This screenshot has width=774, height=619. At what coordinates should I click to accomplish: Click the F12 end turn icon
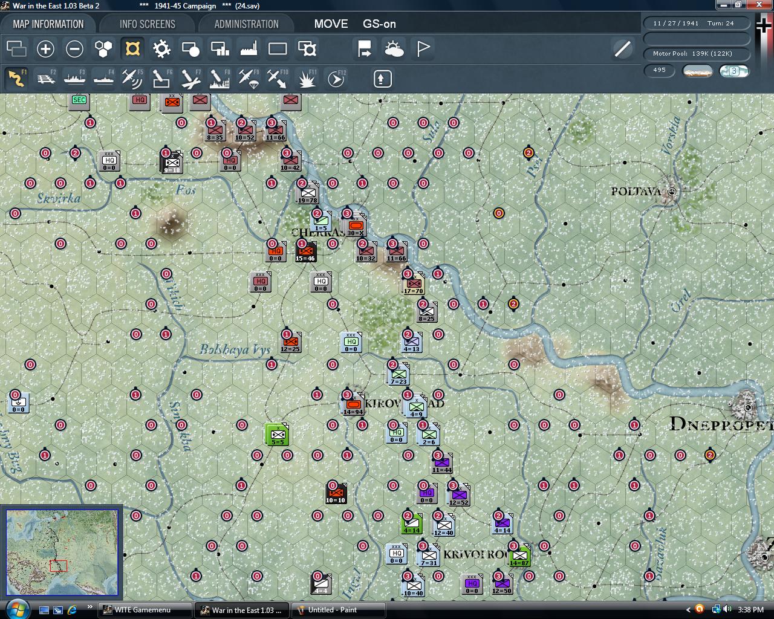coord(336,79)
